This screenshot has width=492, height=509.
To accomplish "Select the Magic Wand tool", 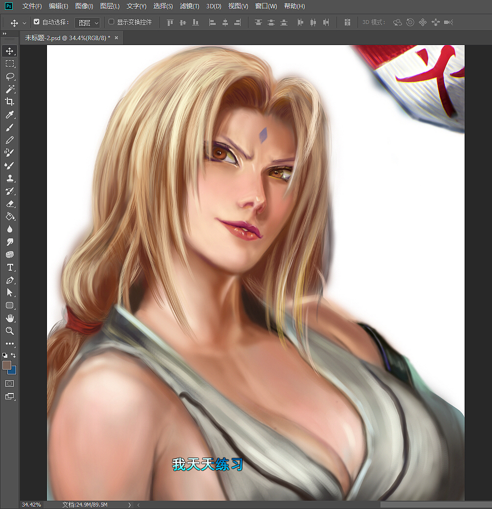I will pyautogui.click(x=9, y=89).
